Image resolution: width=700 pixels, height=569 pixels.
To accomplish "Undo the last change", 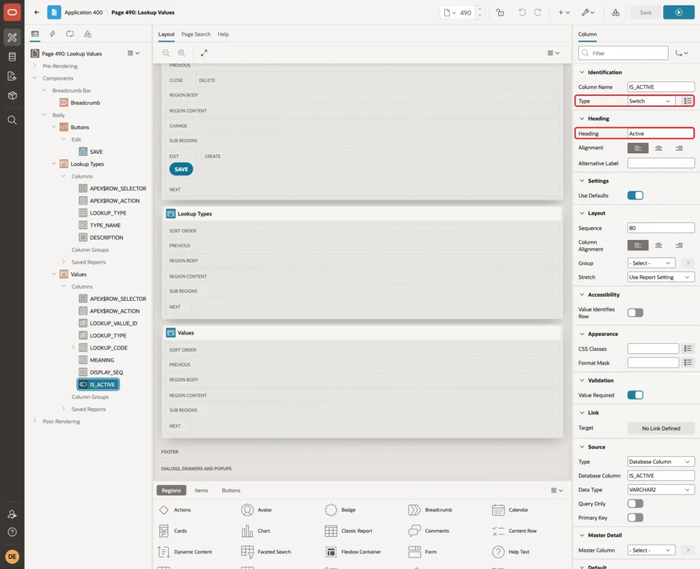I will [522, 12].
